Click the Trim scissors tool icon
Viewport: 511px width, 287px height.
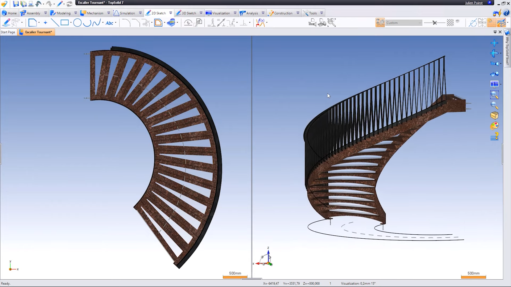coord(146,23)
